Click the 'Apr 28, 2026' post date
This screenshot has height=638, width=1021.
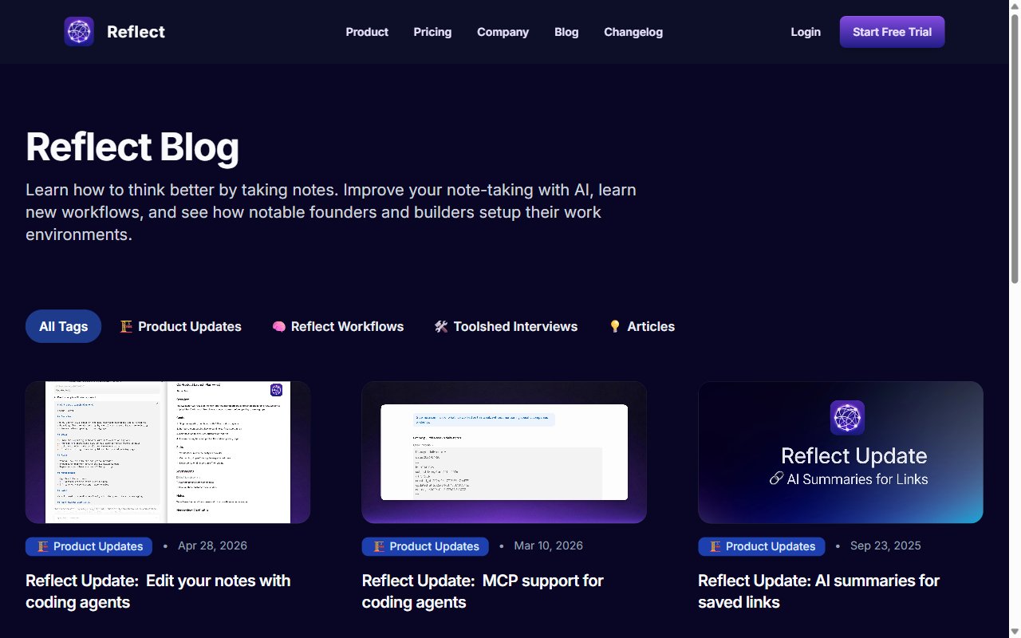click(x=212, y=546)
